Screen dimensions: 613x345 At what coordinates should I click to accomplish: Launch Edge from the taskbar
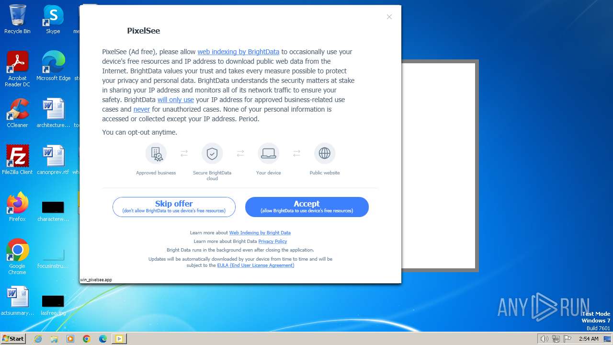(103, 339)
